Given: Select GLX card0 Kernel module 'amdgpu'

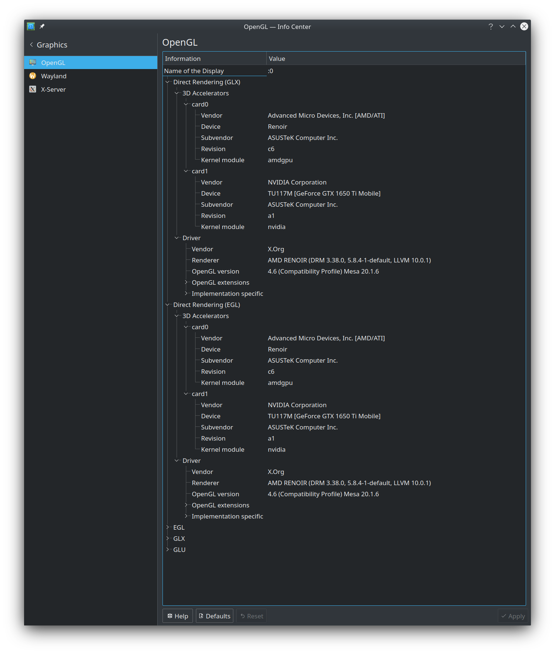Looking at the screenshot, I should (280, 160).
